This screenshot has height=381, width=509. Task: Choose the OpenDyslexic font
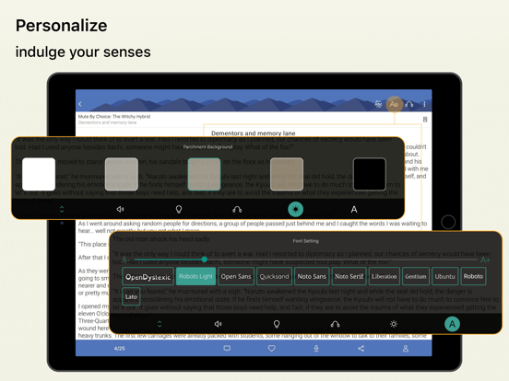click(148, 276)
